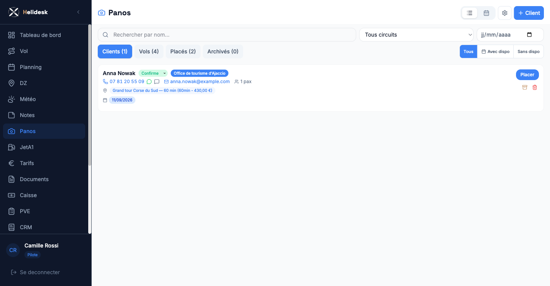
Task: Click the Caisse cash icon
Action: [12, 195]
